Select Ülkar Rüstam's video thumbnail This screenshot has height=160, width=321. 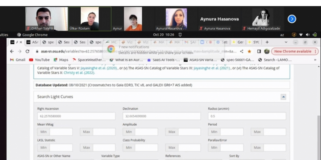click(x=90, y=19)
